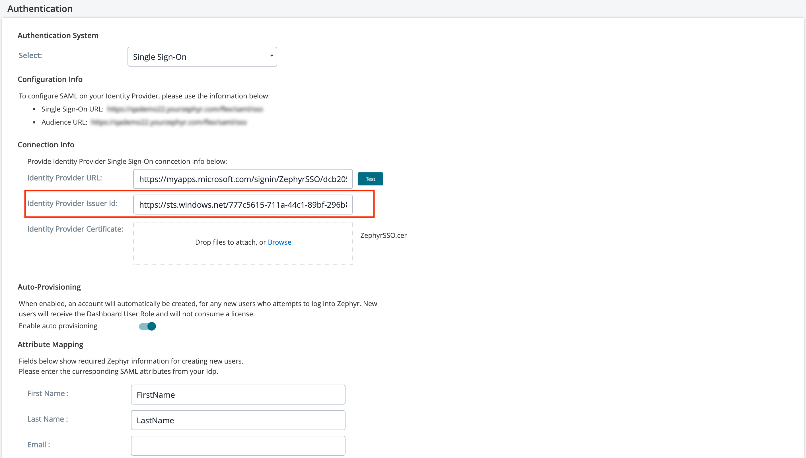Click the dropdown arrow on Select box
Screen dimensions: 806x458
pos(271,56)
